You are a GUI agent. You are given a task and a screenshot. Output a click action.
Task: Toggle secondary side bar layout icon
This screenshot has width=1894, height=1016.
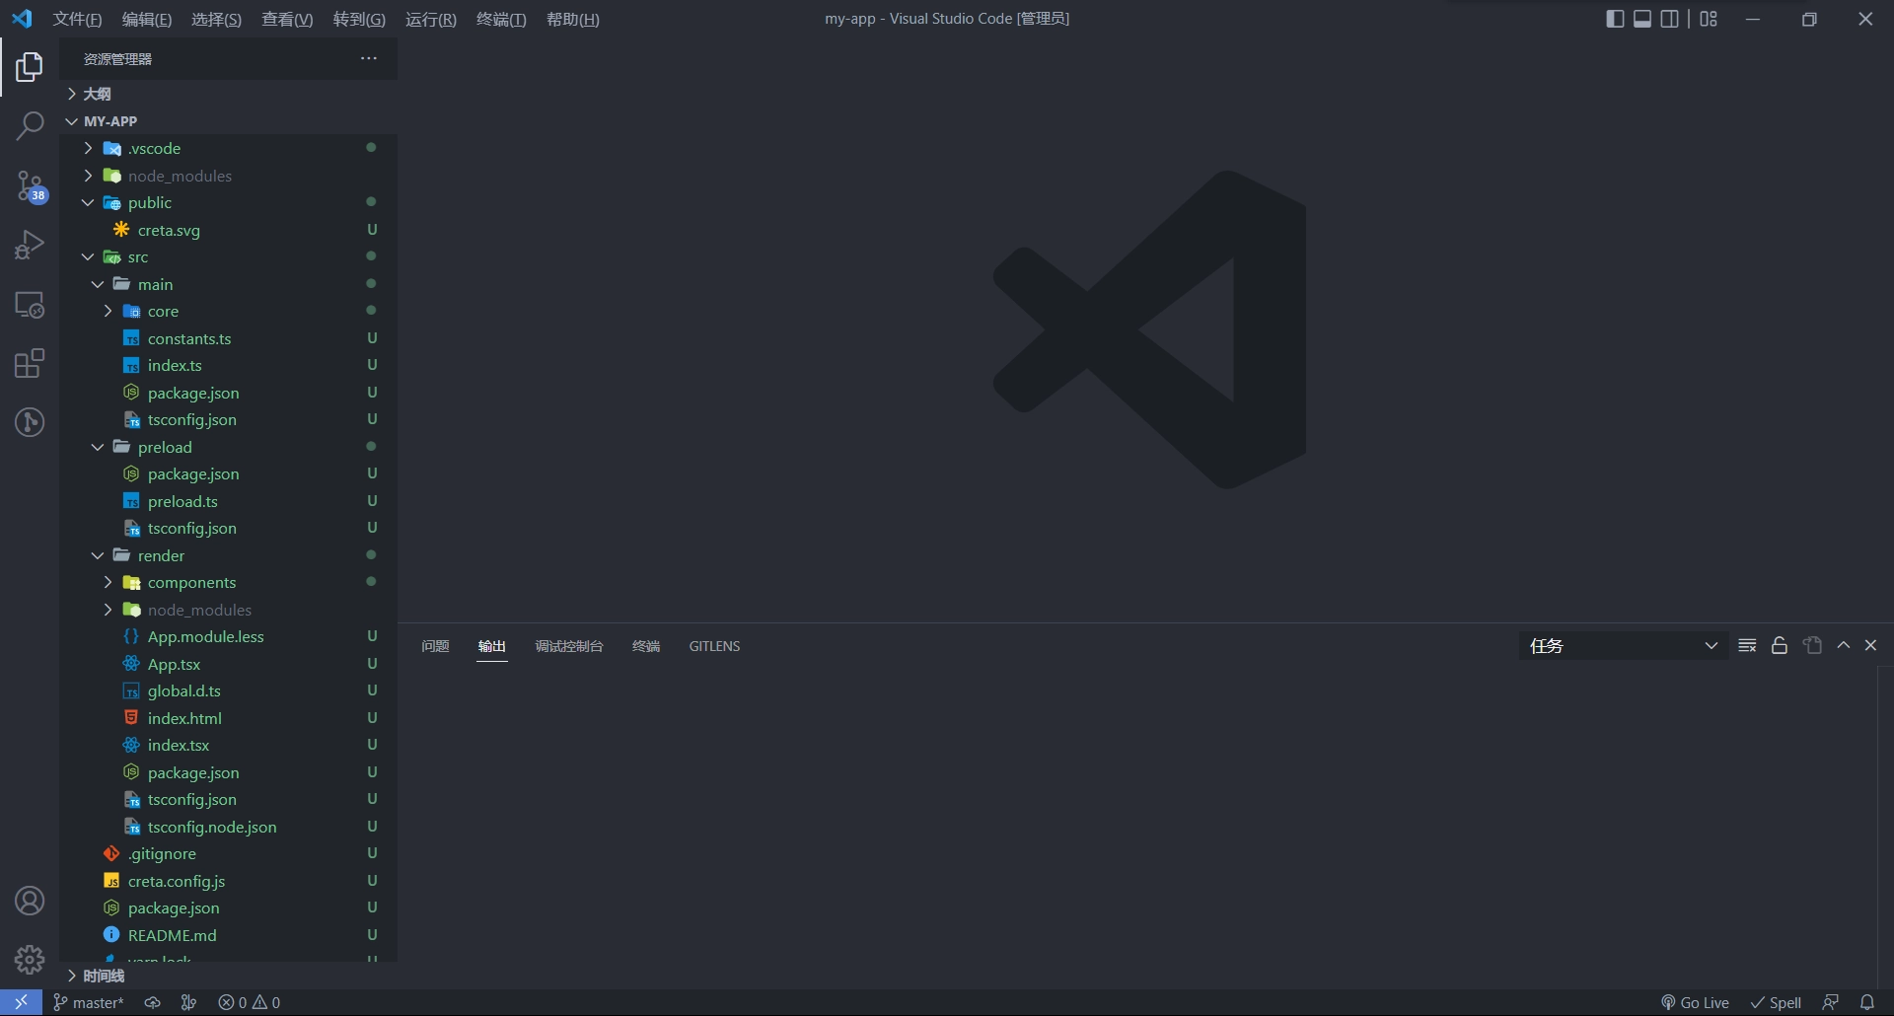coord(1670,19)
